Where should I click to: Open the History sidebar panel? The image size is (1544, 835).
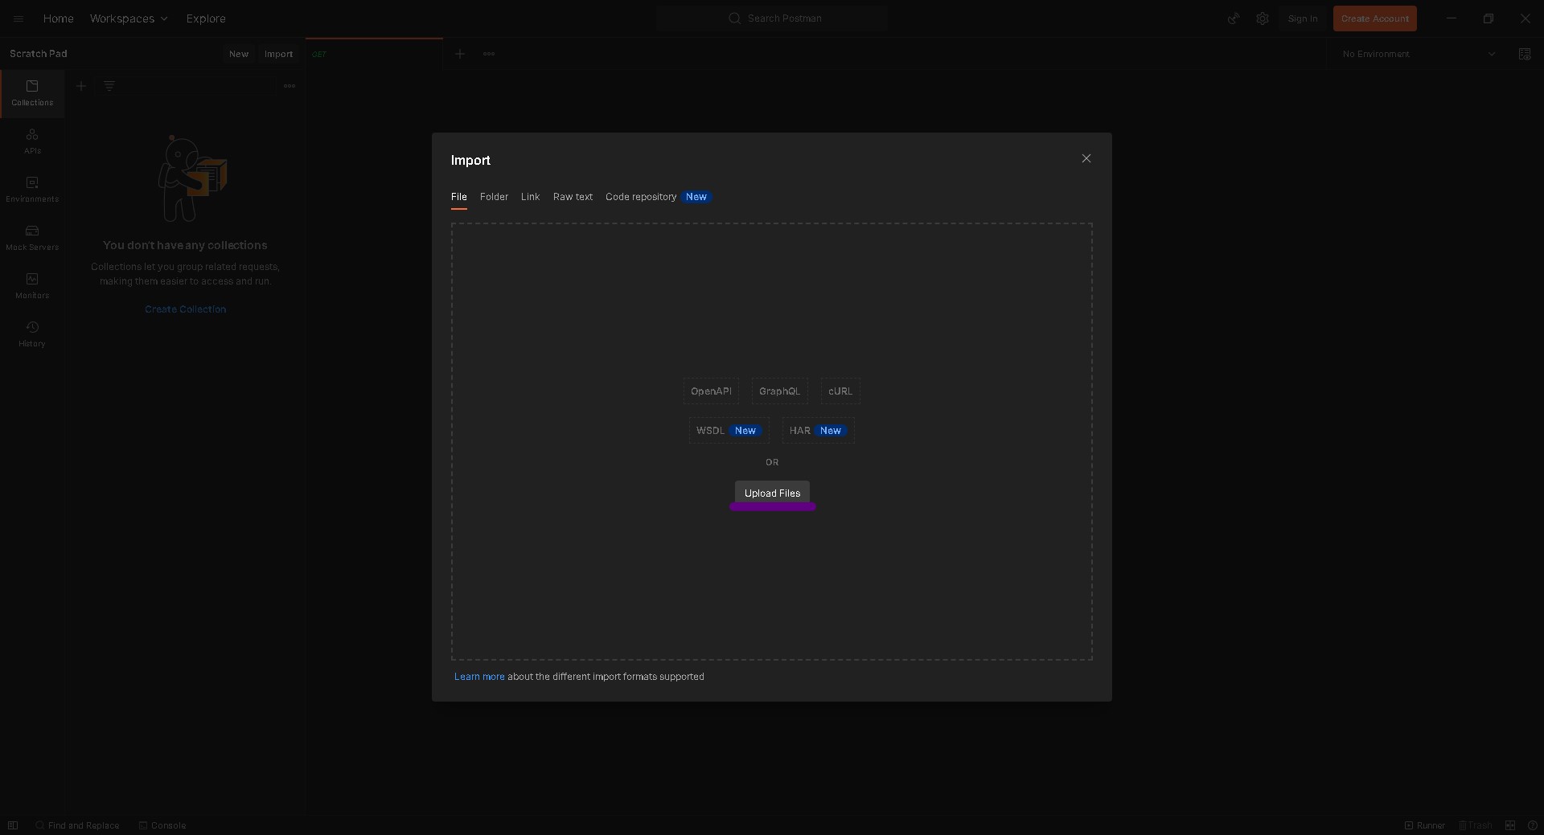[x=32, y=335]
